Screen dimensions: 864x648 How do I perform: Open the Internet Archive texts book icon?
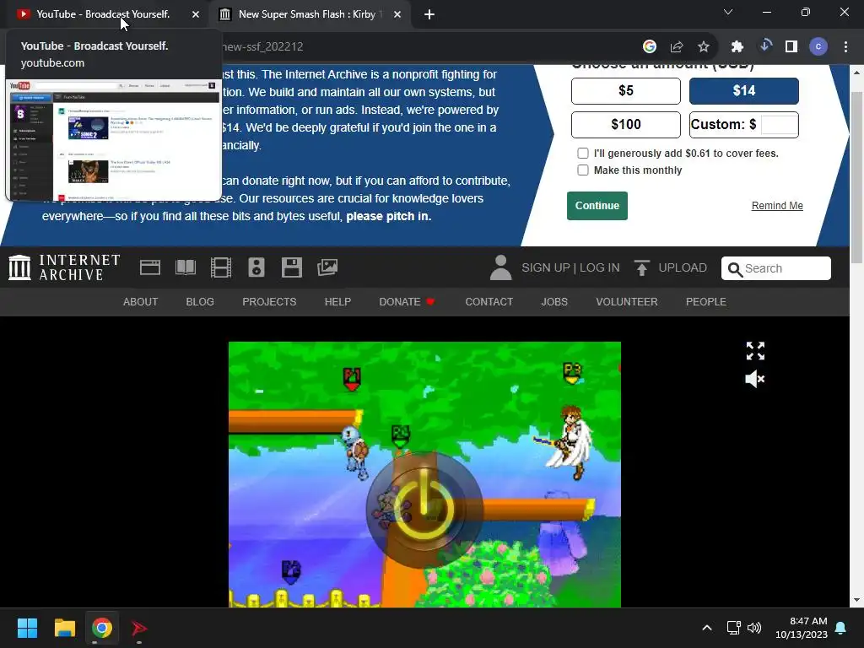(185, 267)
